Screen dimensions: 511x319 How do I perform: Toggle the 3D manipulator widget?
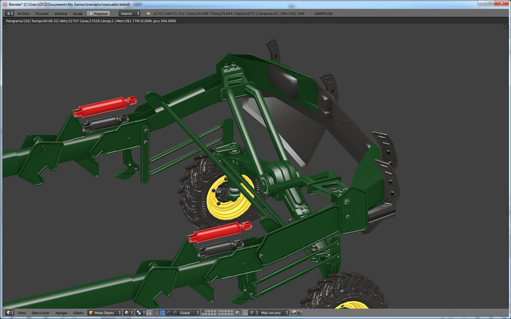pyautogui.click(x=155, y=313)
